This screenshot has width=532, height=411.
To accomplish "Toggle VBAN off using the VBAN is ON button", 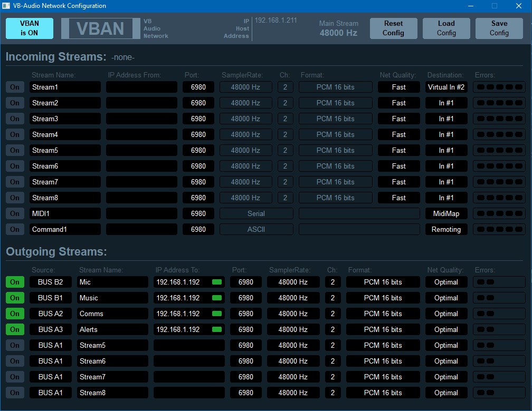I will (29, 28).
